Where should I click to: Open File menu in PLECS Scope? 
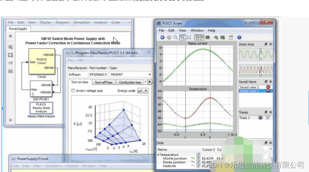[161, 30]
